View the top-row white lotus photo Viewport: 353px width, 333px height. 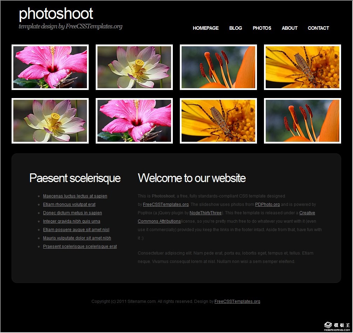pos(134,67)
